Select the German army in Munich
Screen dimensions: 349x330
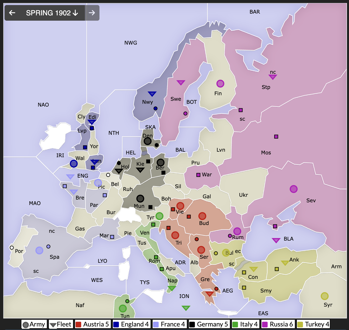click(x=140, y=199)
